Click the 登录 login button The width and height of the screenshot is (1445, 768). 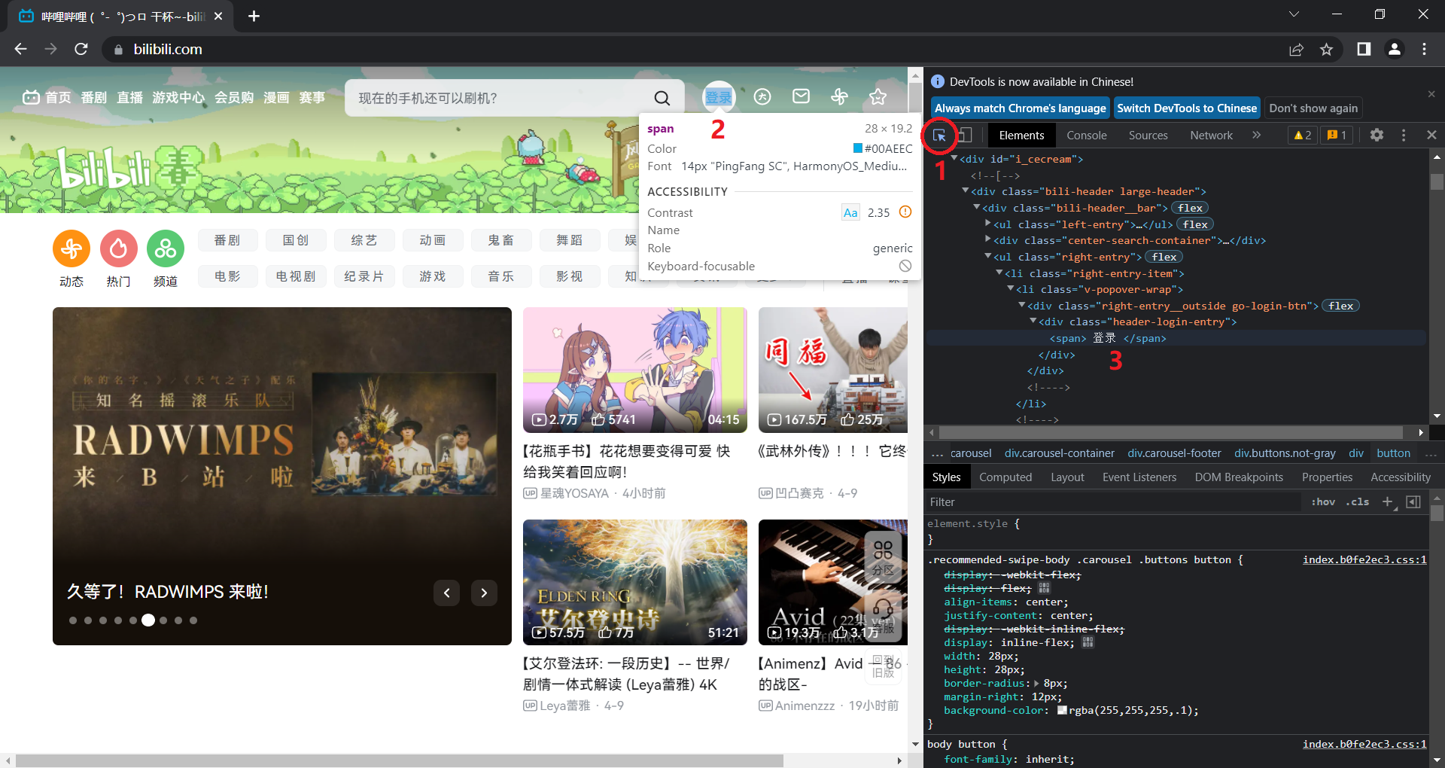click(719, 97)
